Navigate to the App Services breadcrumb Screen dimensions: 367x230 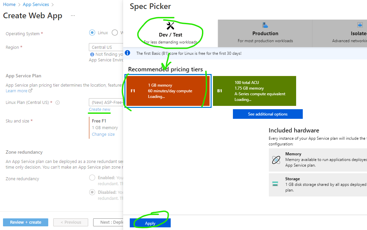pyautogui.click(x=36, y=4)
